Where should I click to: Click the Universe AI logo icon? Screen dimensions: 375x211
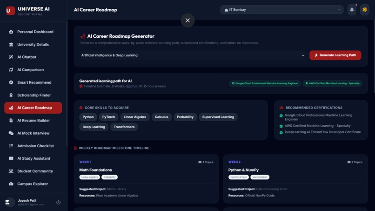click(10, 11)
